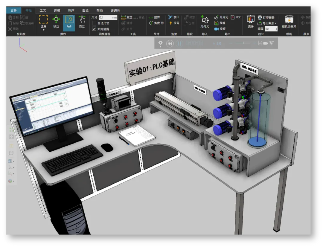Image resolution: width=323 pixels, height=247 pixels.
Task: Pause the simulation playback
Action: [x=179, y=44]
